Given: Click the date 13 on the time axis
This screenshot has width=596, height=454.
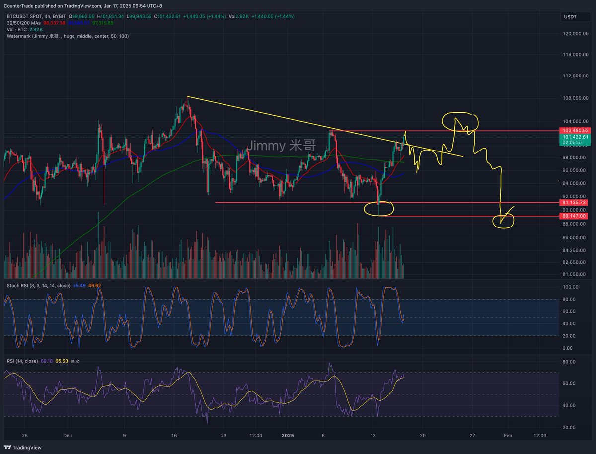Looking at the screenshot, I should click(x=373, y=435).
